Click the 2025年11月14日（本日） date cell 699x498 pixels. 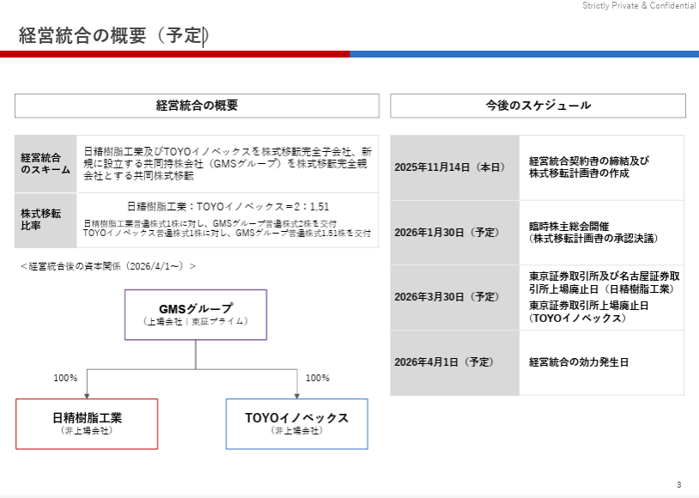point(454,167)
